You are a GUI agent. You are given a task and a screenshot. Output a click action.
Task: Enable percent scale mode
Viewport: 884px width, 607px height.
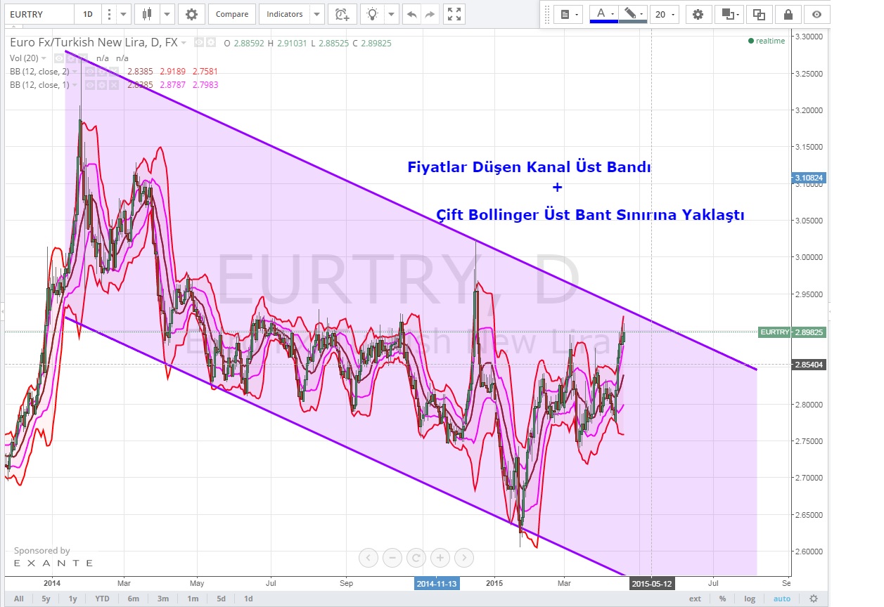coord(722,599)
